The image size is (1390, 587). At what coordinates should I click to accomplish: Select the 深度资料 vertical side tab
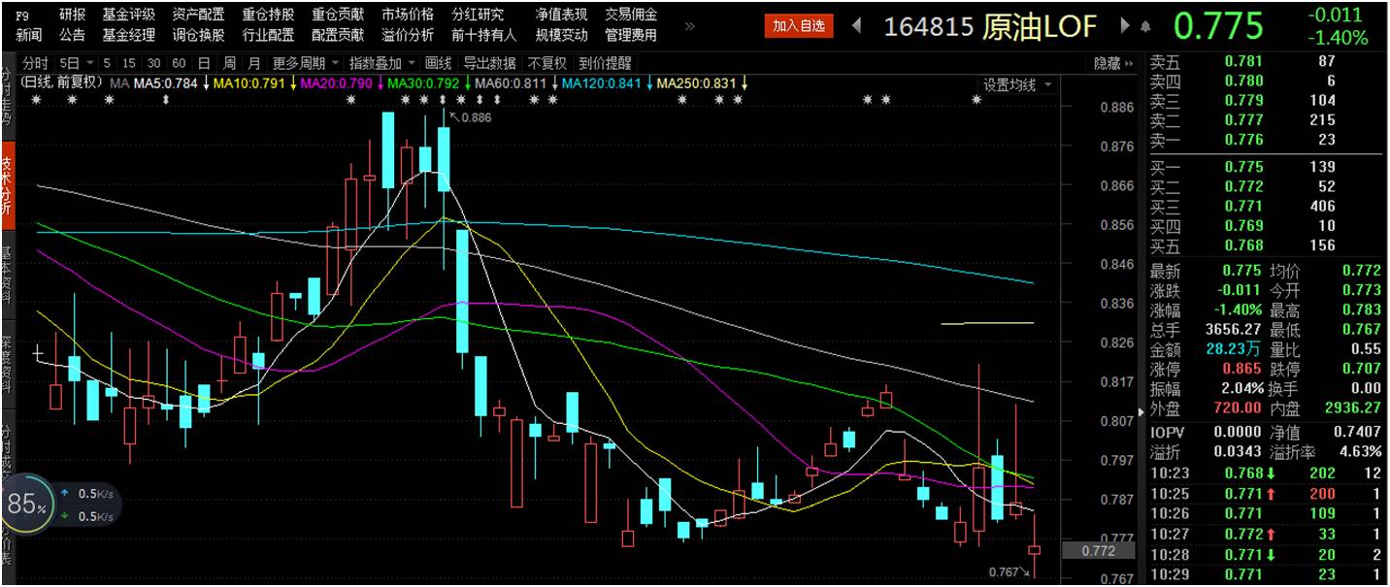coord(6,365)
